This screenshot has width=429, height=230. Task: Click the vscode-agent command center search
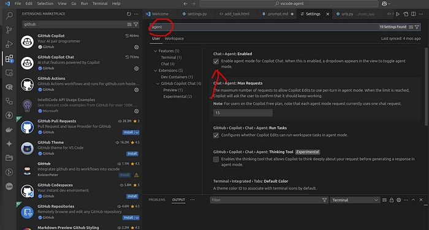[x=289, y=4]
